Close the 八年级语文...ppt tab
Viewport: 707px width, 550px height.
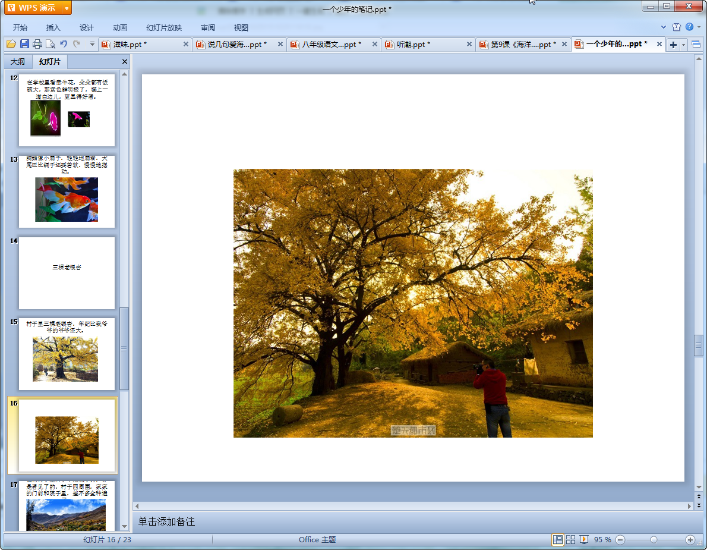point(375,44)
